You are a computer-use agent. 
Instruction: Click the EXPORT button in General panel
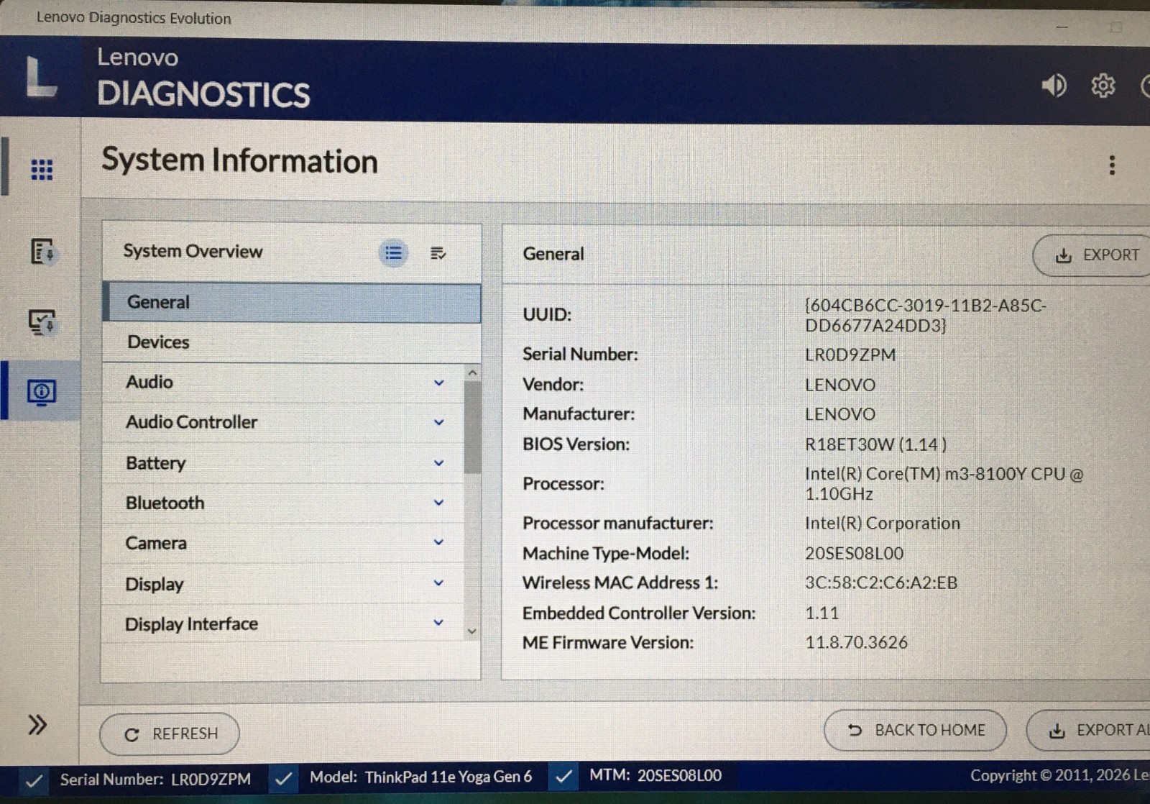coord(1091,255)
